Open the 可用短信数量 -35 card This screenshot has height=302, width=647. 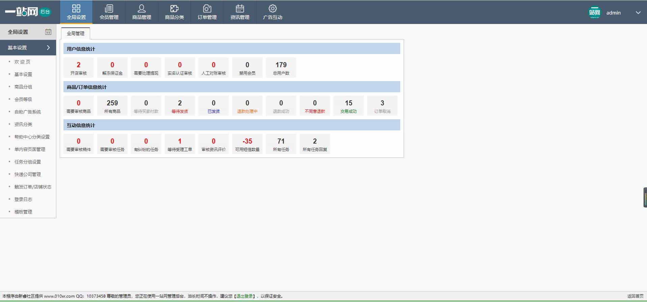point(247,144)
